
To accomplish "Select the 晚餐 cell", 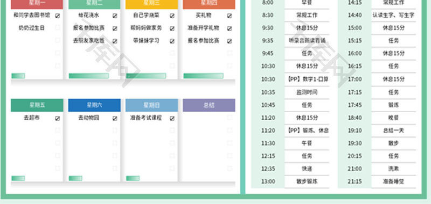I will (x=393, y=118).
